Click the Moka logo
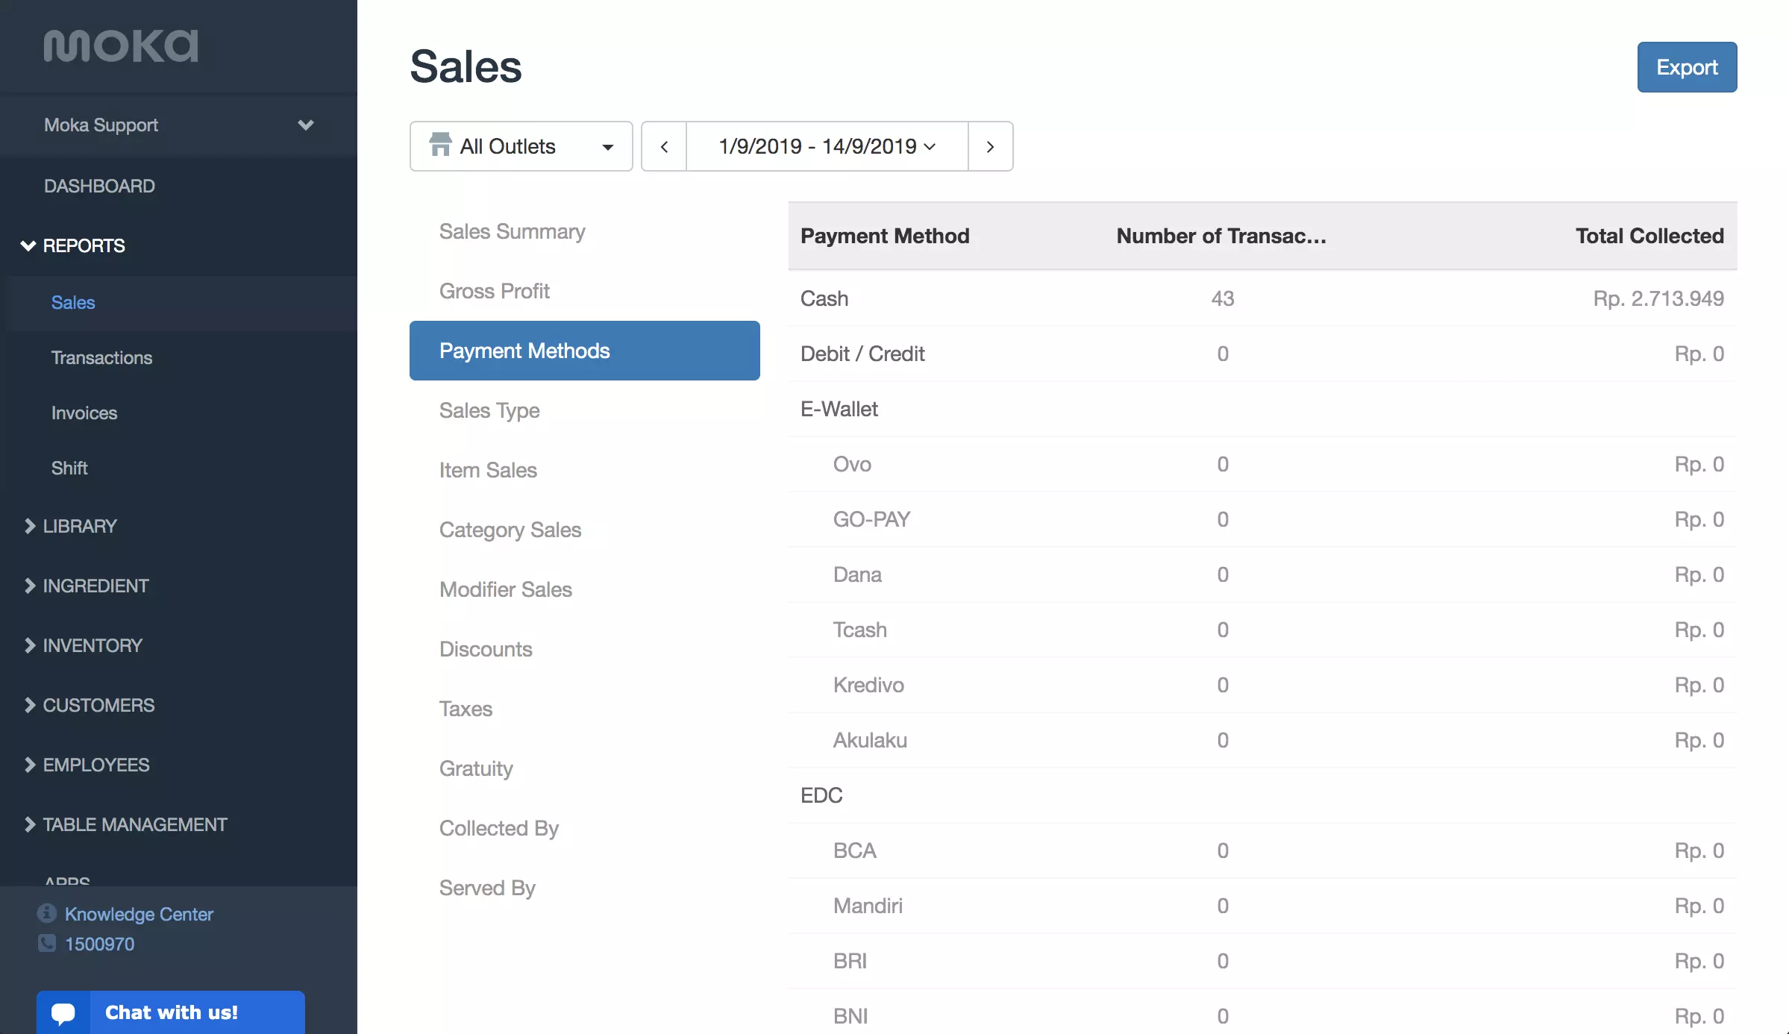Viewport: 1789px width, 1034px height. (121, 46)
